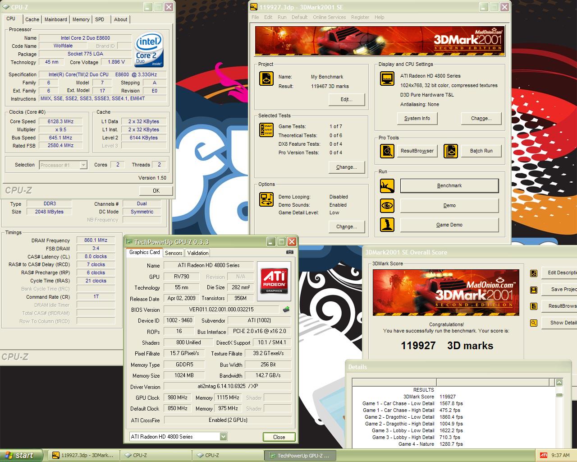Screen dimensions: 577x462
Task: Open the Windows start button
Action: 22,455
